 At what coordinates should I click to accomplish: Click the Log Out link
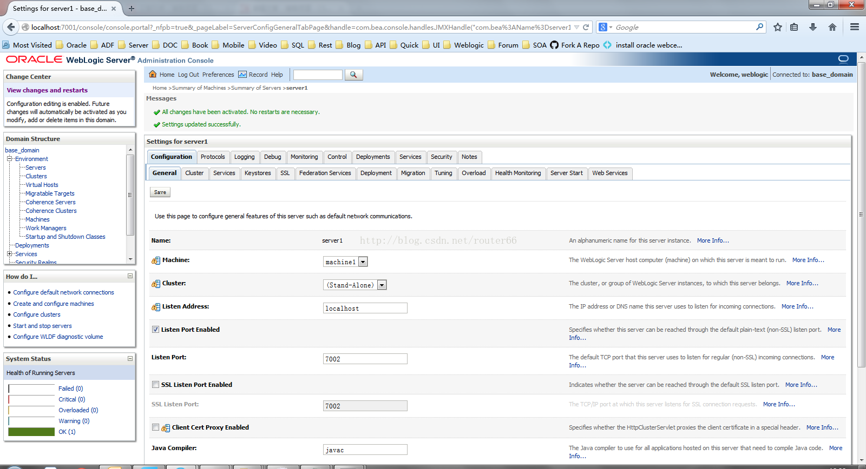[188, 75]
